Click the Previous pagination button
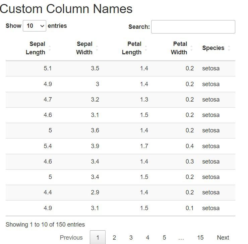This screenshot has height=244, width=248. tap(71, 237)
